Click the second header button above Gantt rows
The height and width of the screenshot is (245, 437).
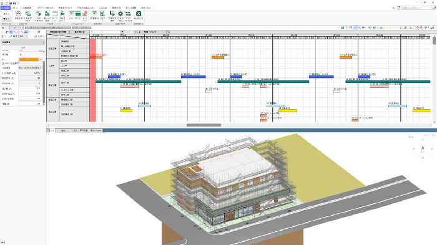point(79,32)
